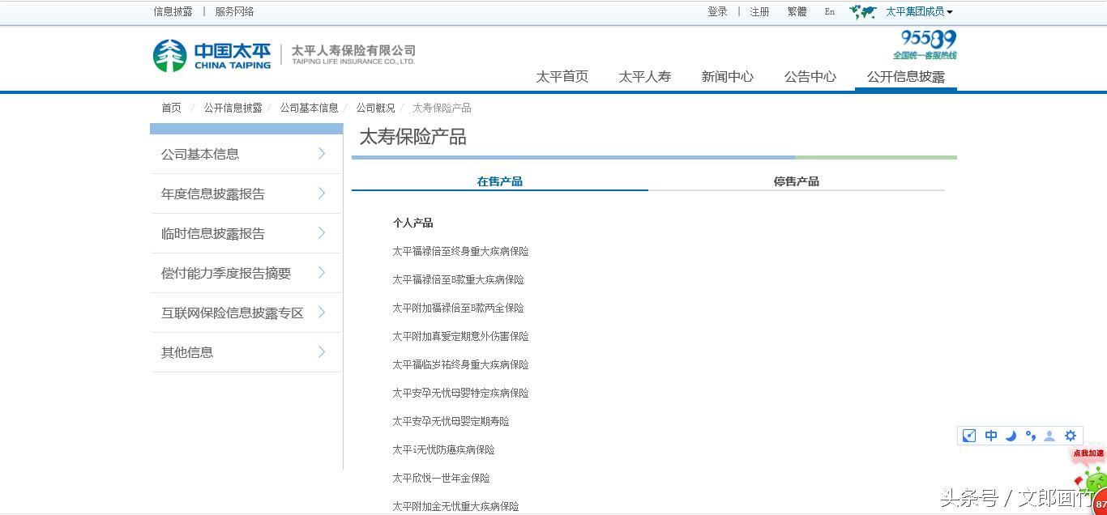Open the settings gear in the floating toolbar
The image size is (1107, 515).
(1071, 436)
